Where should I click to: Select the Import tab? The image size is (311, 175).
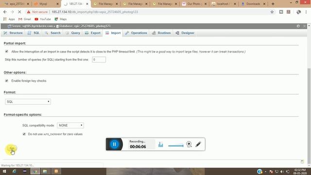point(113,33)
